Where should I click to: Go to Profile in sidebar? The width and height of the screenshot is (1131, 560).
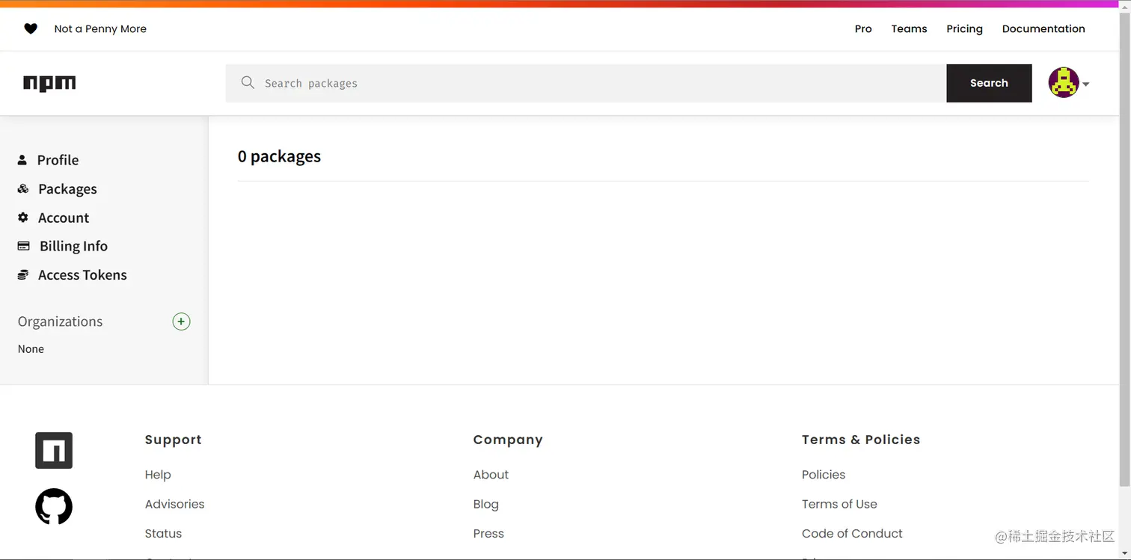click(x=58, y=160)
